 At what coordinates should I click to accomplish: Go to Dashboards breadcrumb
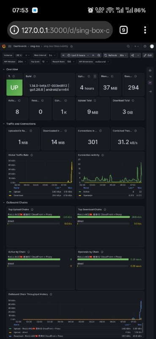(x=20, y=46)
